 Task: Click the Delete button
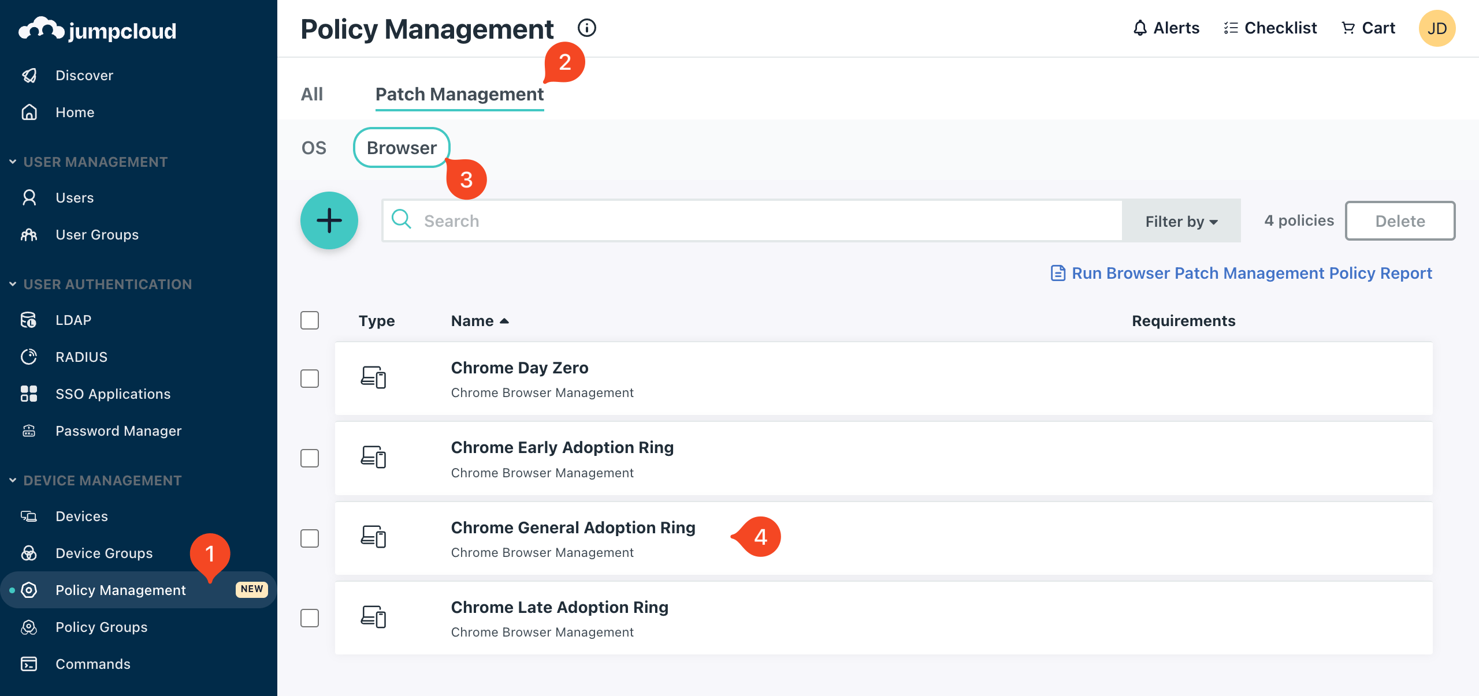[x=1400, y=221]
